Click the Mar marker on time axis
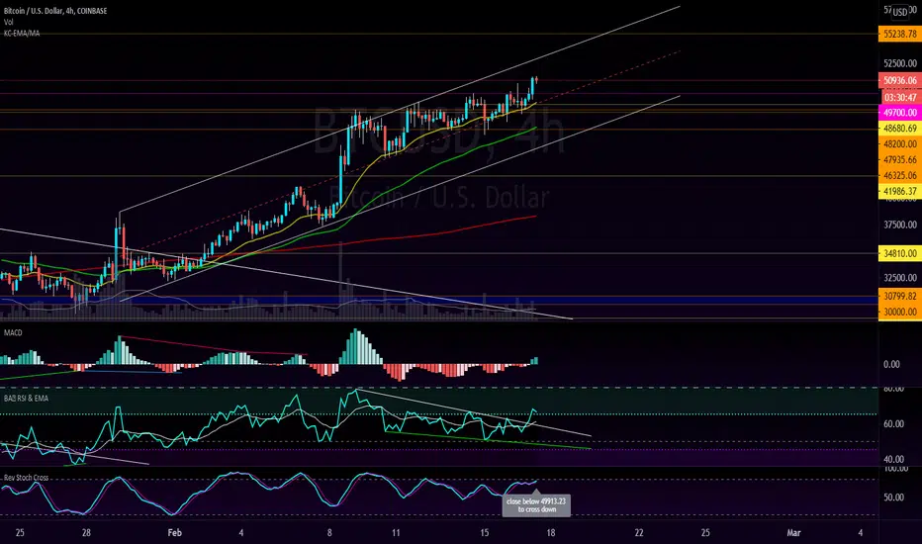The width and height of the screenshot is (922, 544). coord(793,533)
